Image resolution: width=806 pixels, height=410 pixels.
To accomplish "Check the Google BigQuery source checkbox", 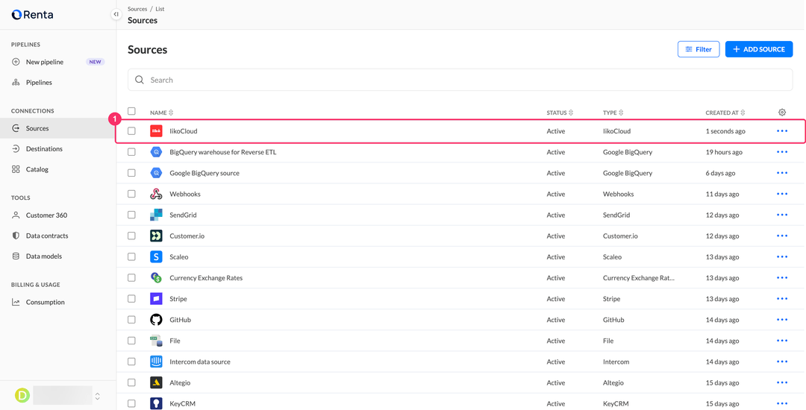I will coord(131,174).
